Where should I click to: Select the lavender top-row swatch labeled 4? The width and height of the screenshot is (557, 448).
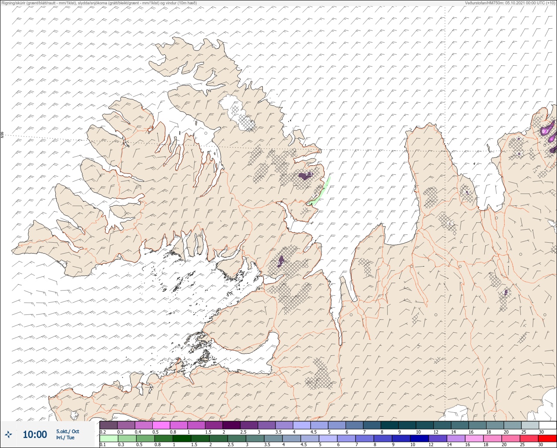[x=302, y=425]
